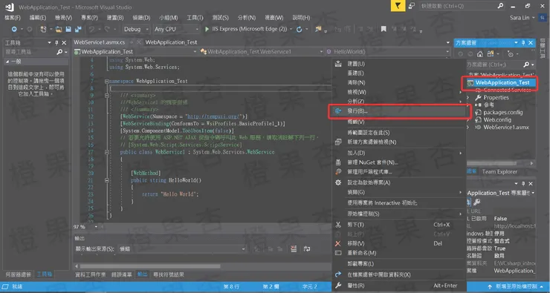Click the toolbox search magnifier icon
550x293 pixels.
pos(59,52)
